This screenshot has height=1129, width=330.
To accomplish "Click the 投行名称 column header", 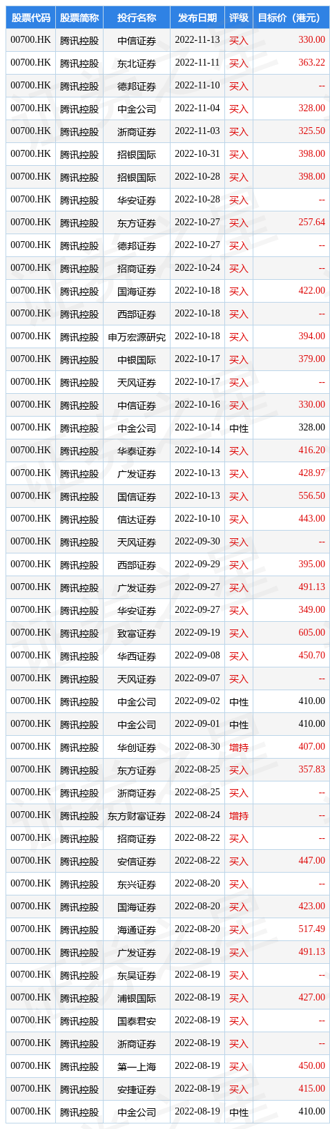I will 137,18.
